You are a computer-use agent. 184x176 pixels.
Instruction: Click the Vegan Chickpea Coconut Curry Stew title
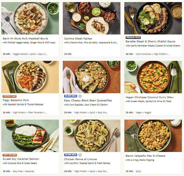click(149, 97)
